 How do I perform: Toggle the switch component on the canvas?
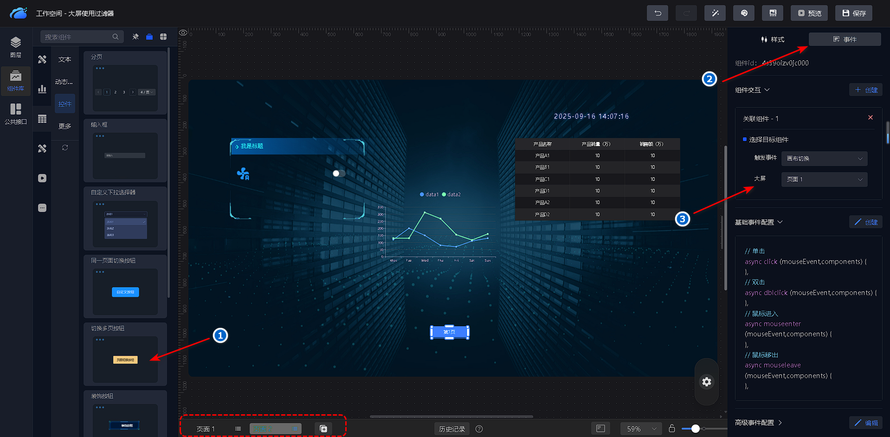tap(339, 174)
